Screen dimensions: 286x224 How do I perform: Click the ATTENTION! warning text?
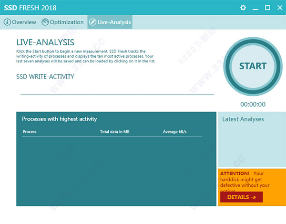coord(235,173)
